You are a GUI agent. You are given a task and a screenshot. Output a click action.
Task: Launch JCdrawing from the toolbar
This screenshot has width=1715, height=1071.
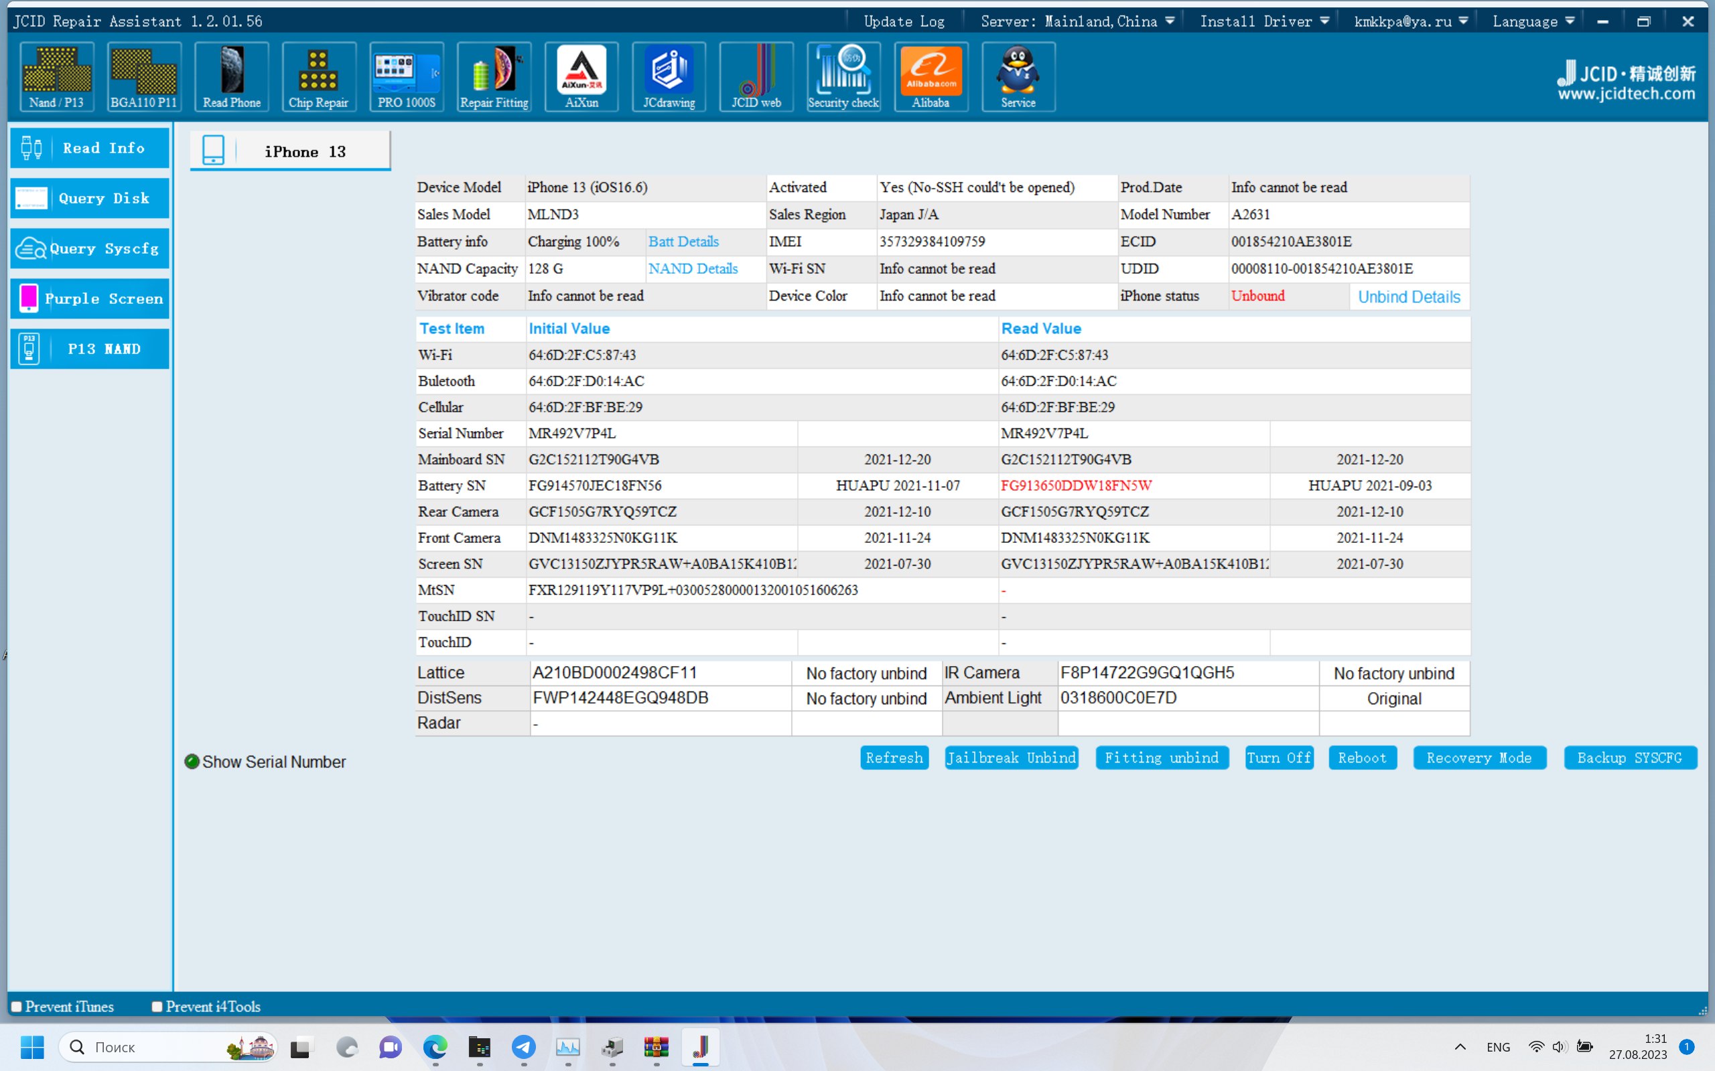669,76
